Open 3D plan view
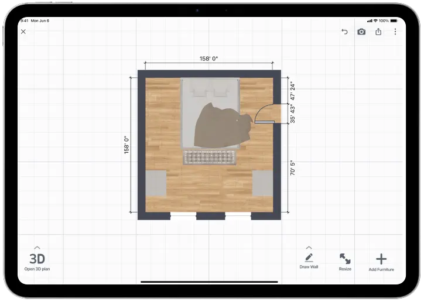 37,262
